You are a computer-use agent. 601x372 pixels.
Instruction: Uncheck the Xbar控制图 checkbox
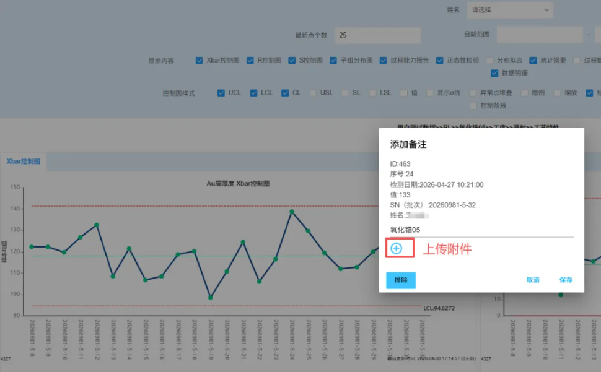[199, 61]
